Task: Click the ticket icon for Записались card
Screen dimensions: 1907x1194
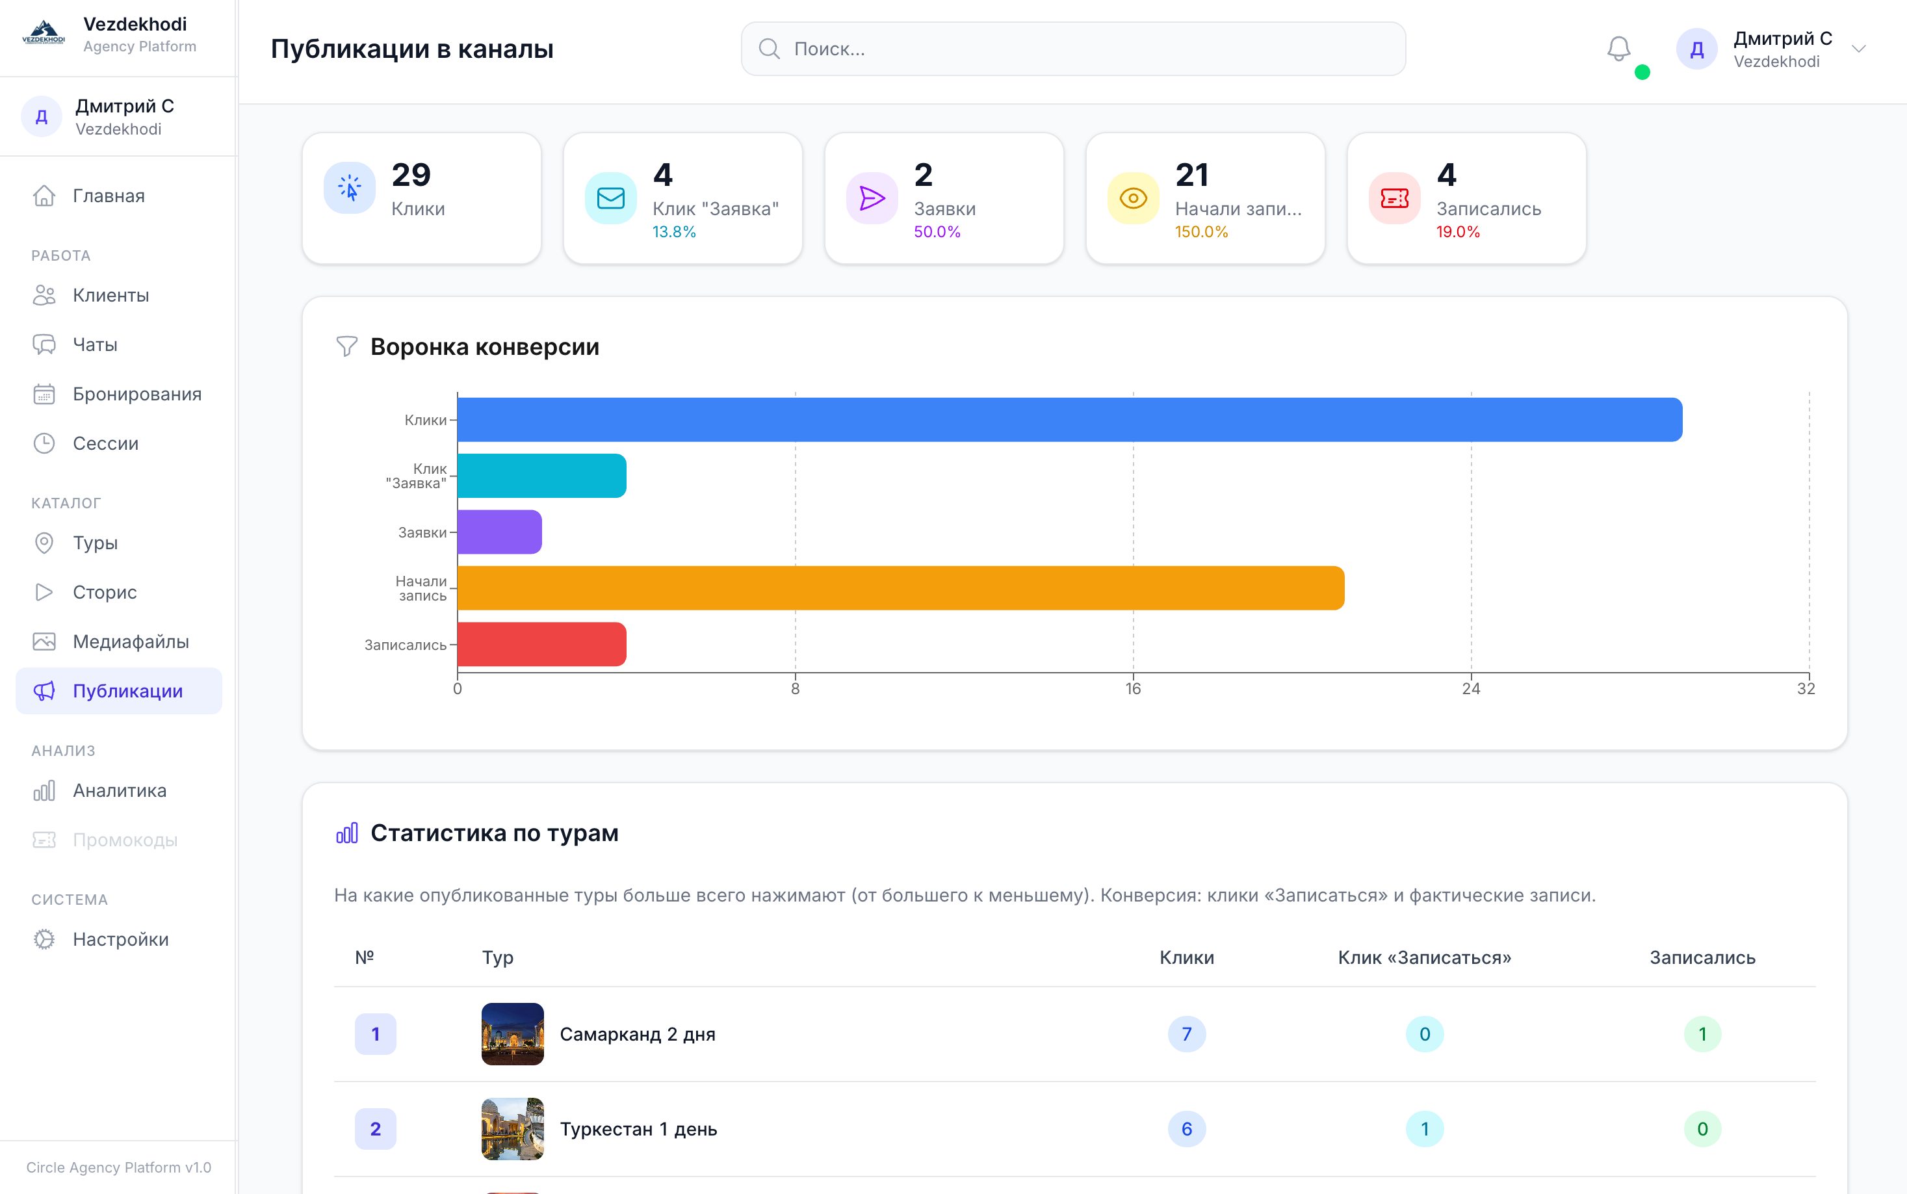Action: click(1395, 198)
